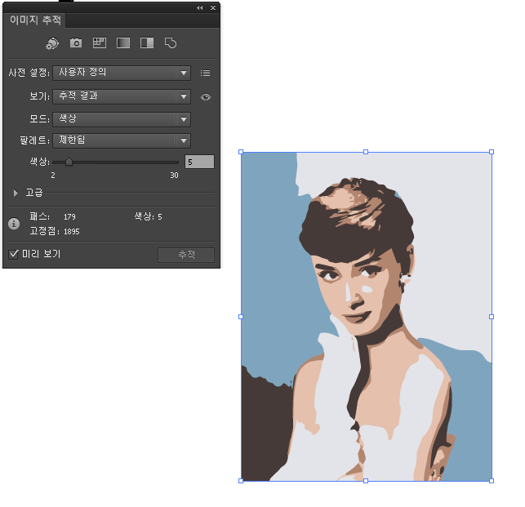Viewport: 525px width, 507px height.
Task: Close the 이미지 추적 panel
Action: 213,7
